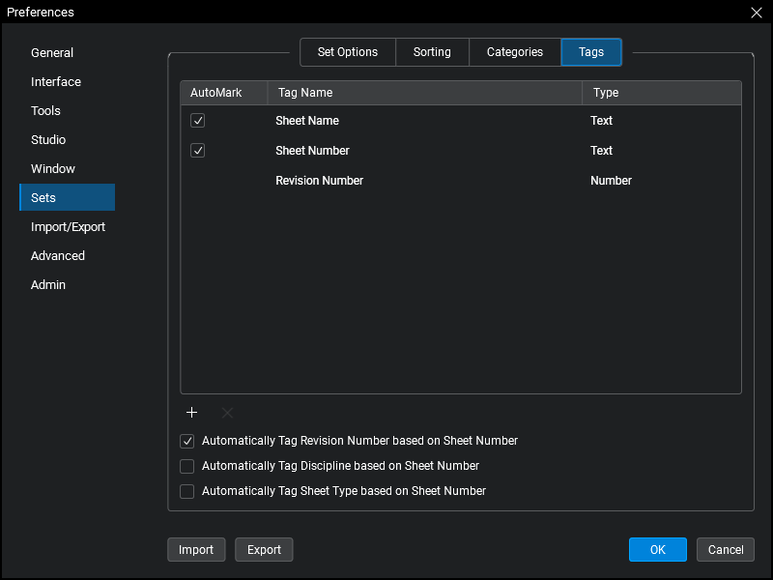Go to the Categories tab

pyautogui.click(x=515, y=52)
